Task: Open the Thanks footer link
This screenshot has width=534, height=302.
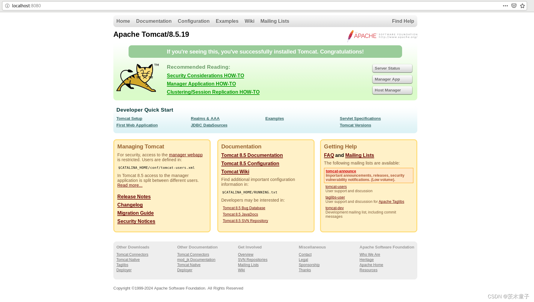Action: click(305, 270)
